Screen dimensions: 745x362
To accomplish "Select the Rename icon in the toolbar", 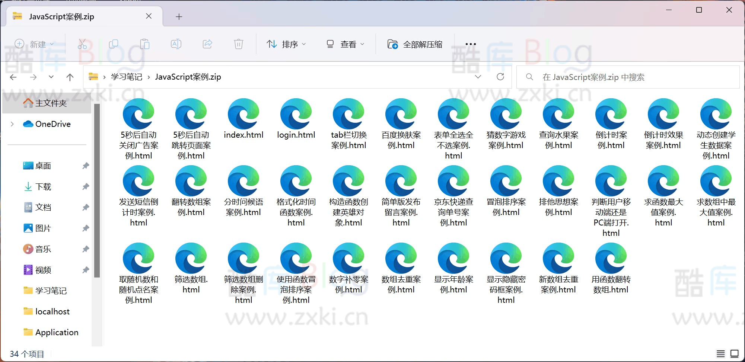I will tap(176, 44).
